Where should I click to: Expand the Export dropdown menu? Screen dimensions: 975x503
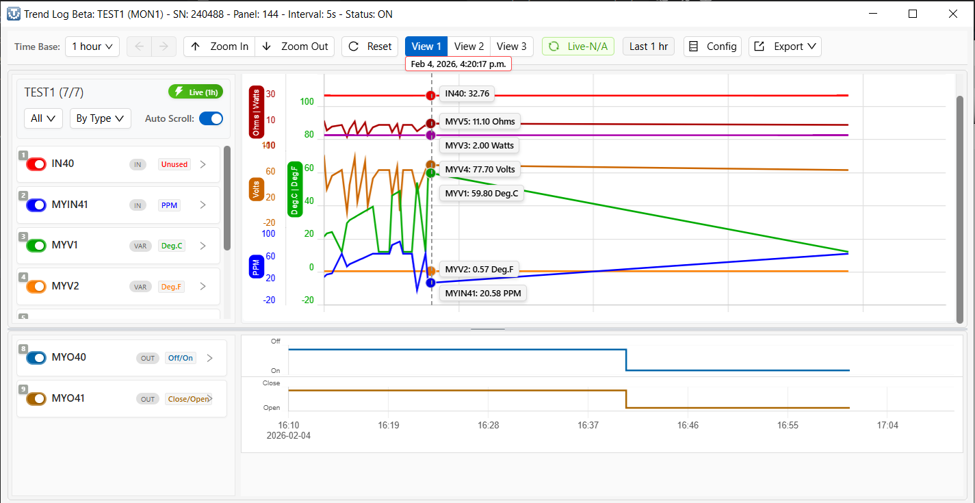point(785,47)
